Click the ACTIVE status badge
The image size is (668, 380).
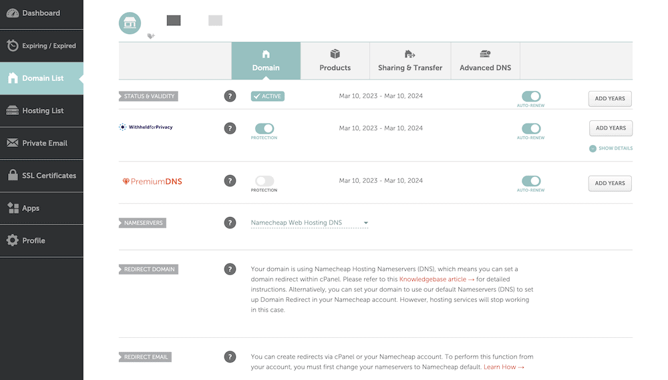coord(268,96)
